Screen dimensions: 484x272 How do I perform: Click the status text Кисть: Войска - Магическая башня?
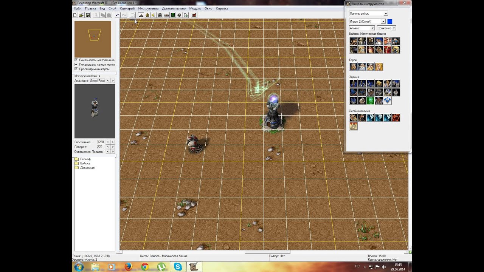(163, 256)
